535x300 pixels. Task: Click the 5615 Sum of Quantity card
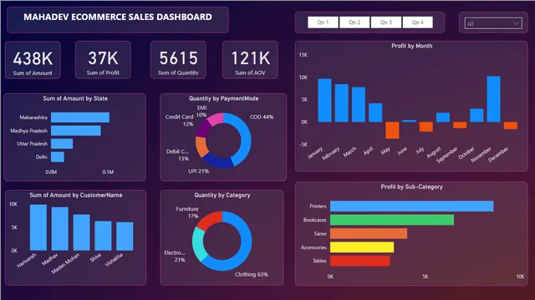coord(178,60)
